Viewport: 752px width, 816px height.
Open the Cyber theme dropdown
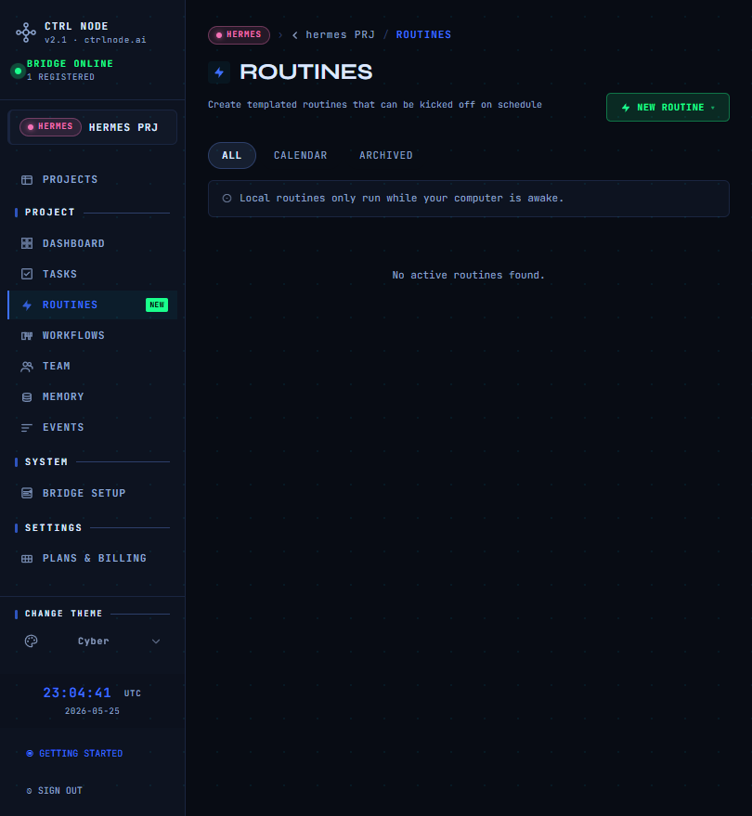[93, 641]
